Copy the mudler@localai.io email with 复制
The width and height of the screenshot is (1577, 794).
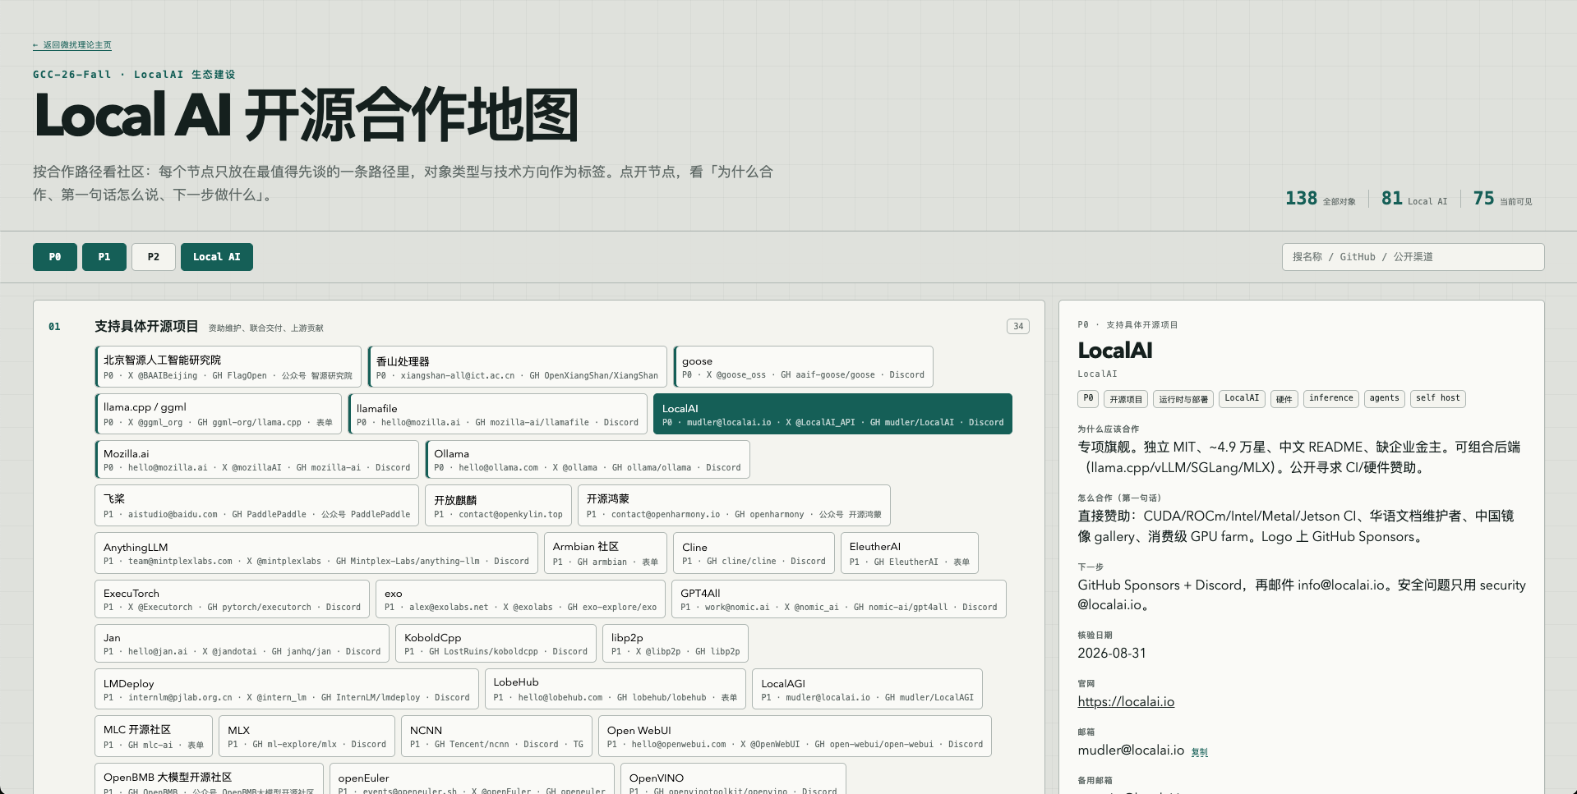point(1200,751)
